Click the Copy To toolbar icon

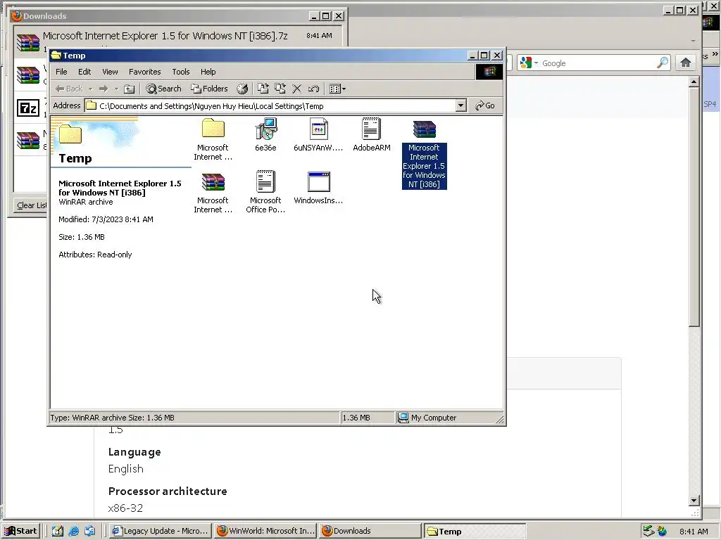tap(280, 89)
